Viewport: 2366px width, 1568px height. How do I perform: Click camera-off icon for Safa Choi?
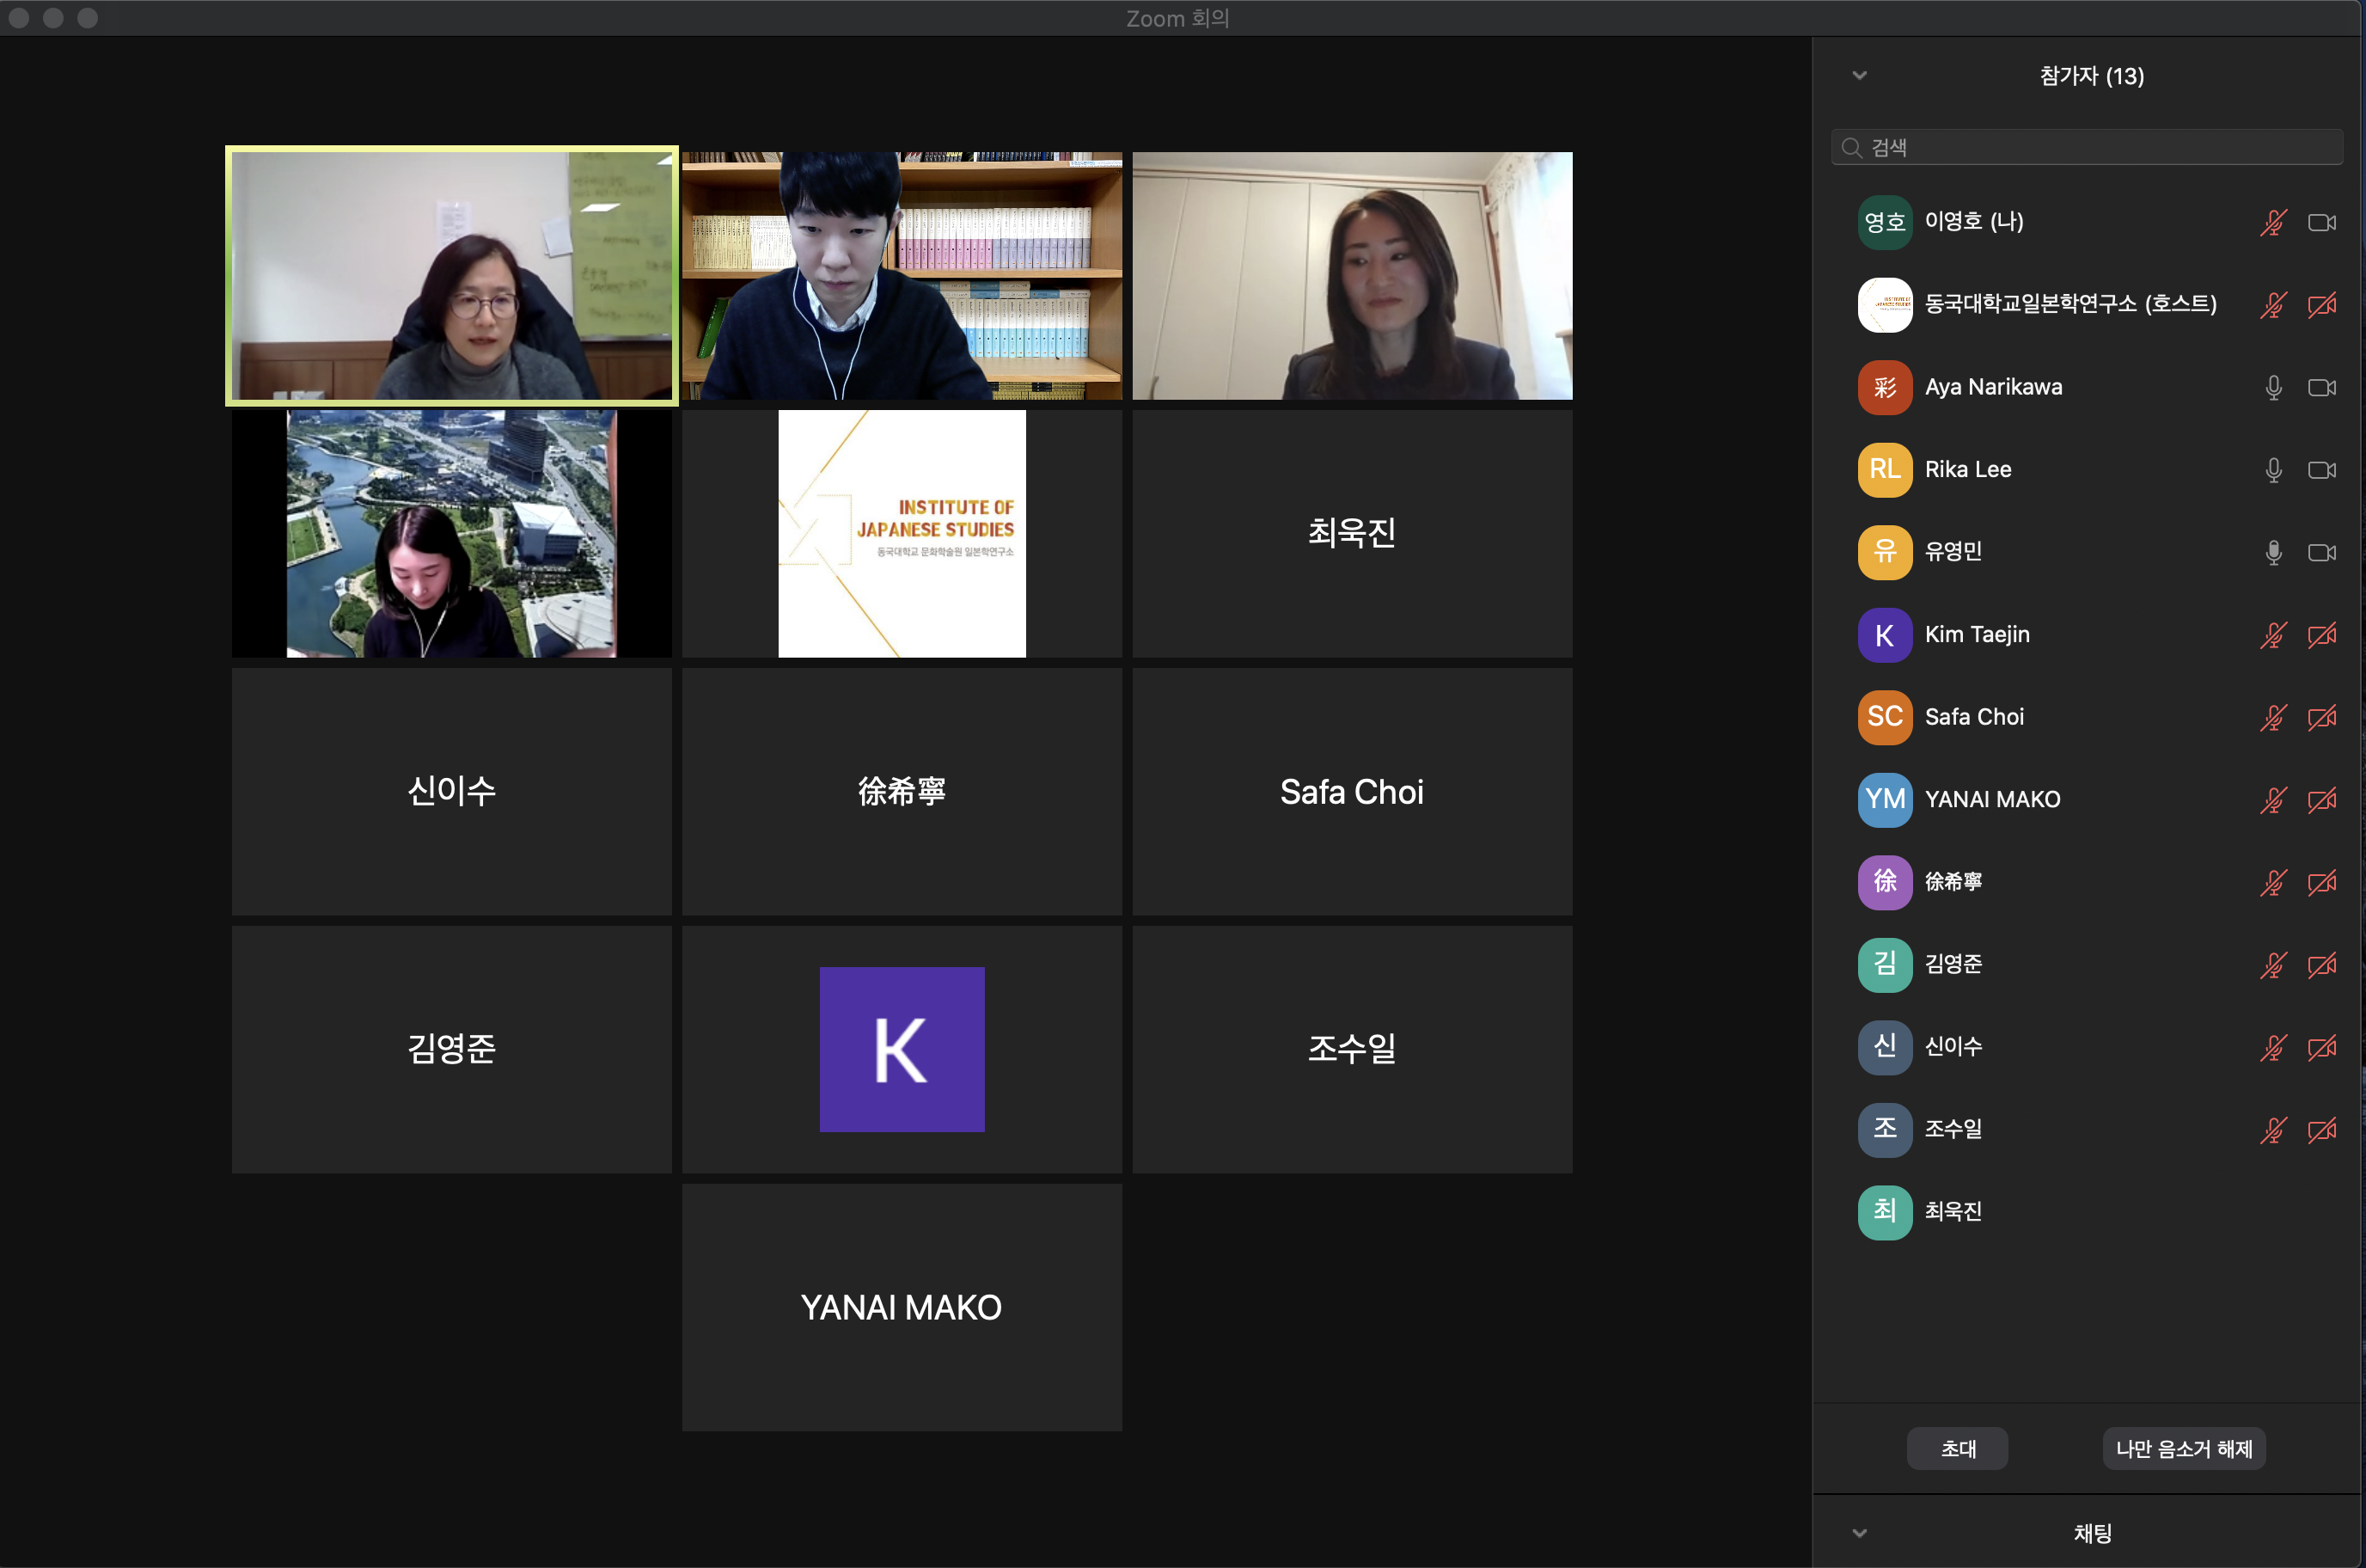tap(2321, 717)
